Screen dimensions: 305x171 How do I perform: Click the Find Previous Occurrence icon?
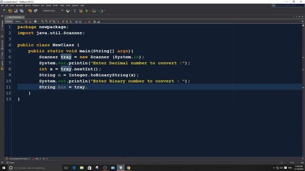pos(46,21)
